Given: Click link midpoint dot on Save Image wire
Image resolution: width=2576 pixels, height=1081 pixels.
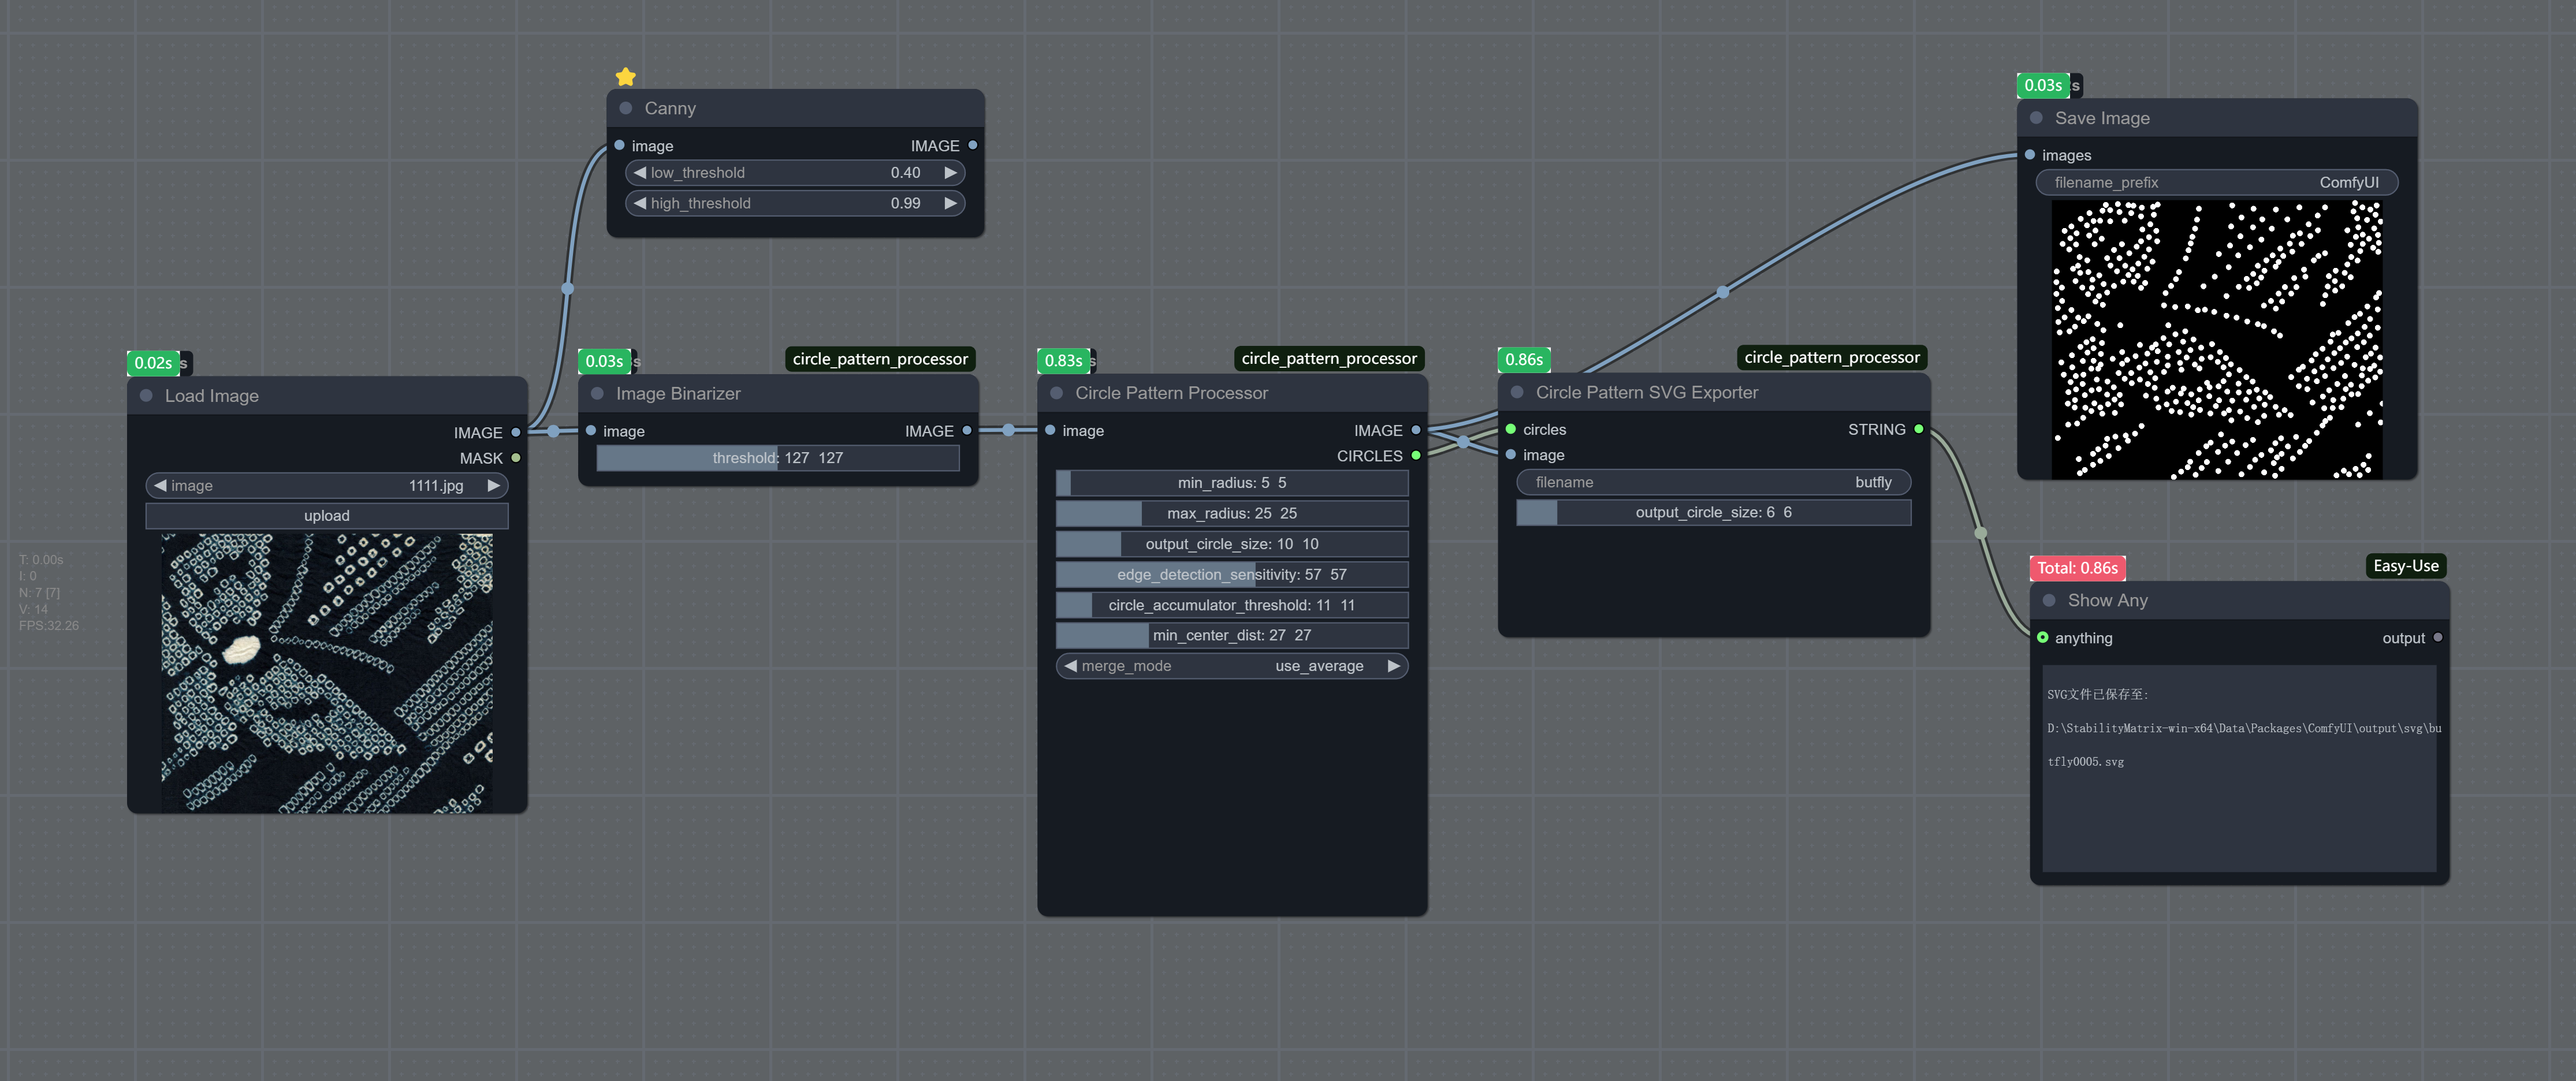Looking at the screenshot, I should pyautogui.click(x=1722, y=292).
